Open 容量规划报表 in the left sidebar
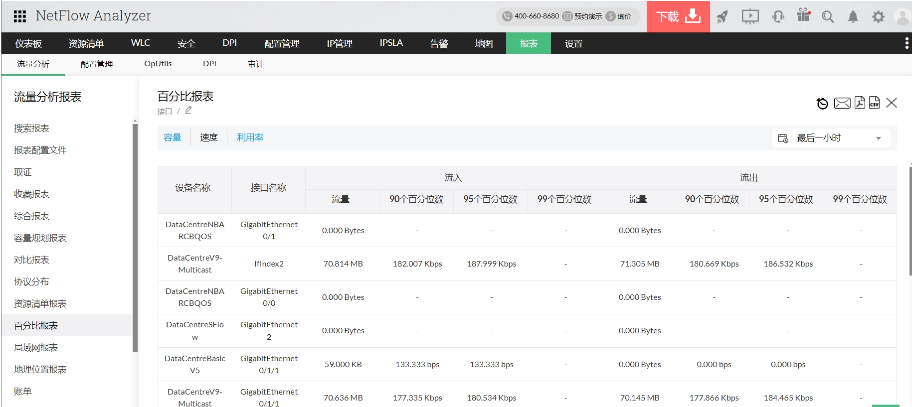The height and width of the screenshot is (407, 912). coord(40,238)
